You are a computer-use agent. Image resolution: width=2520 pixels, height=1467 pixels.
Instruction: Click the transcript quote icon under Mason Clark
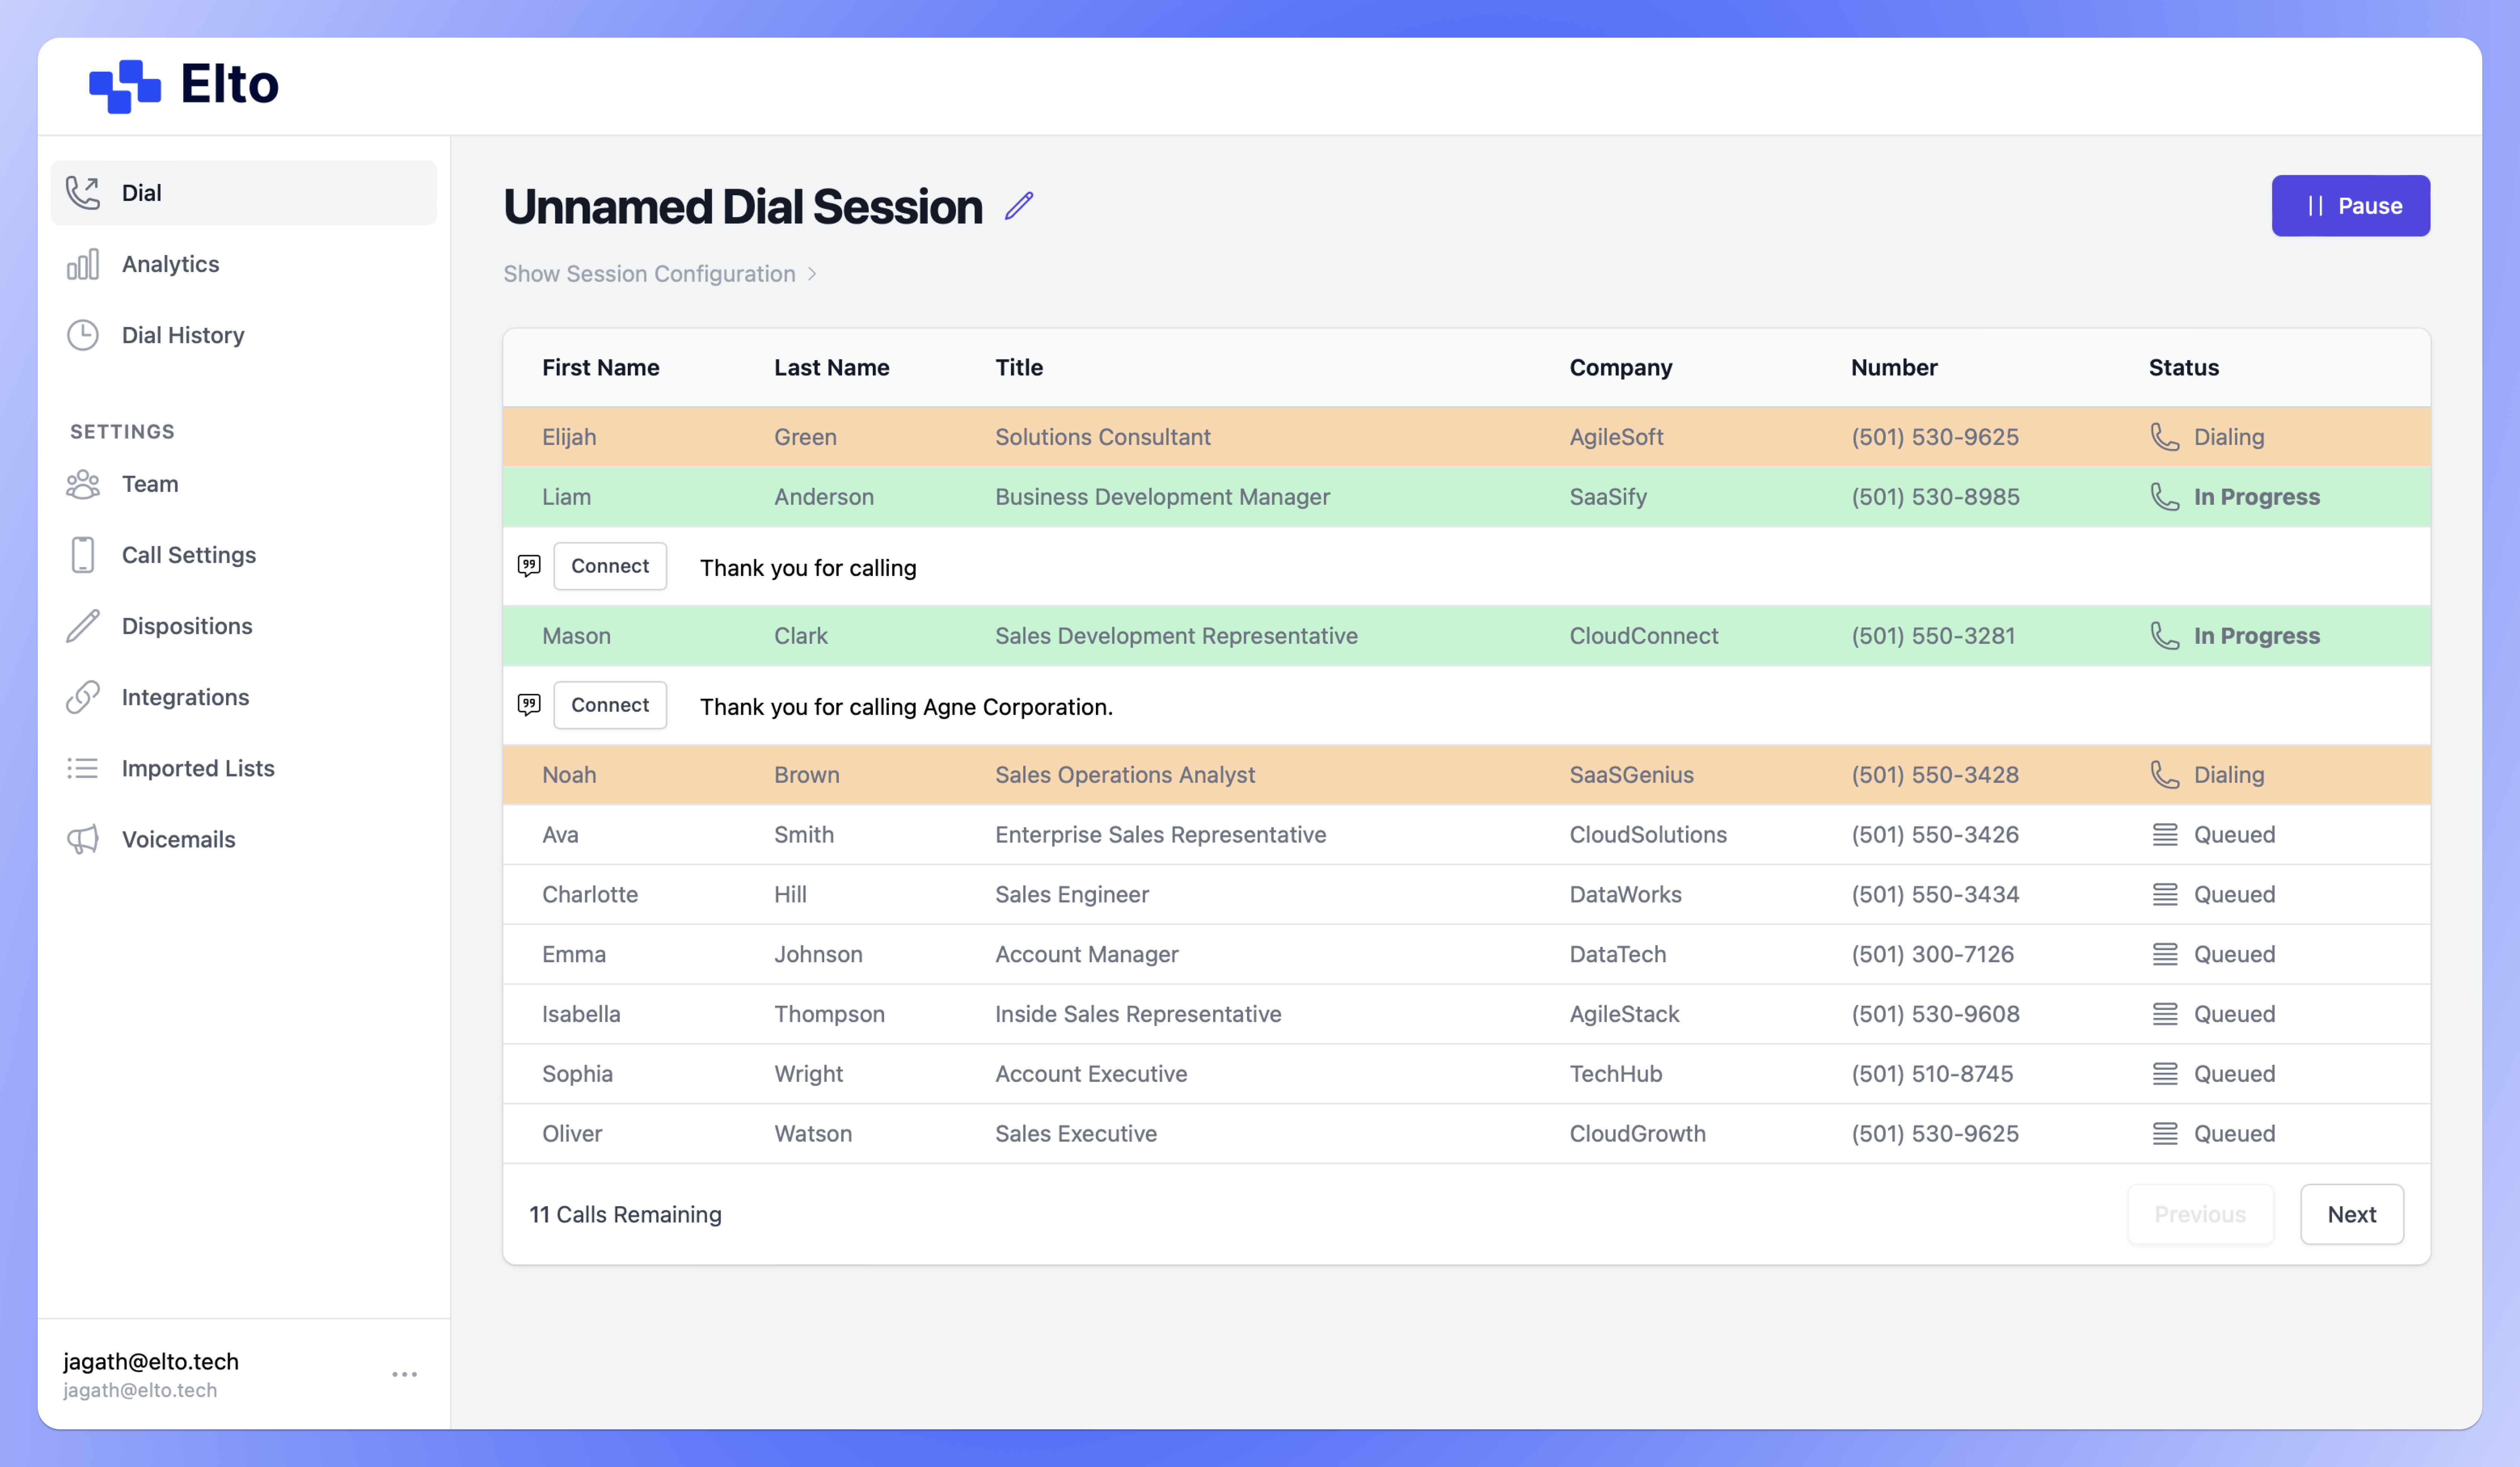click(529, 705)
